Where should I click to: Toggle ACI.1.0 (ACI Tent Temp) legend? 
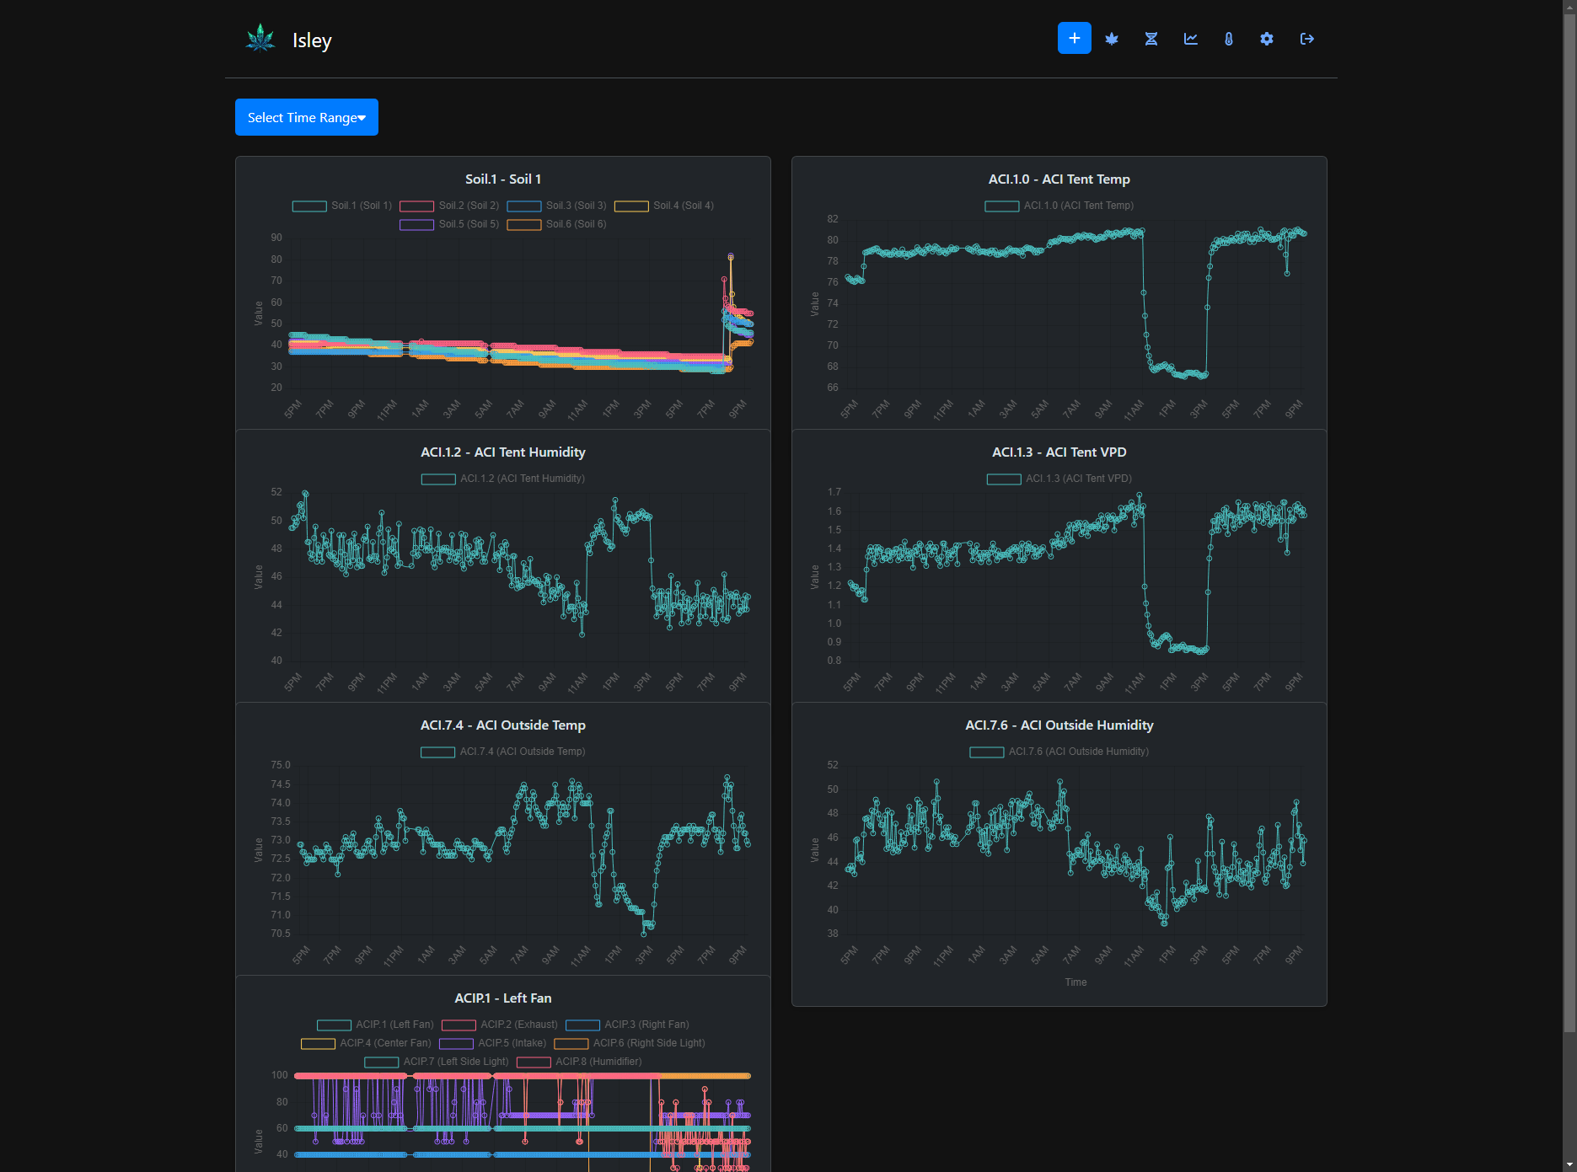tap(1059, 206)
